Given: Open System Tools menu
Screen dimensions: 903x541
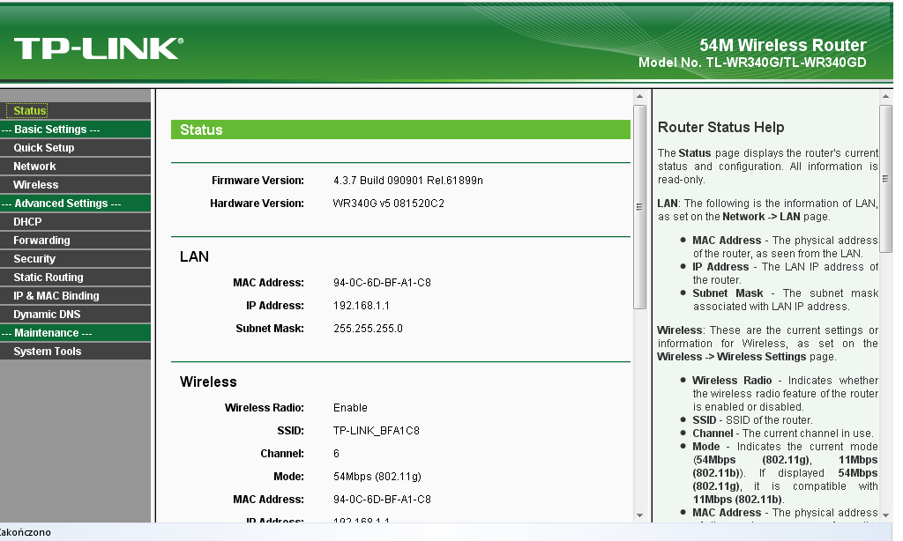Looking at the screenshot, I should 48,351.
